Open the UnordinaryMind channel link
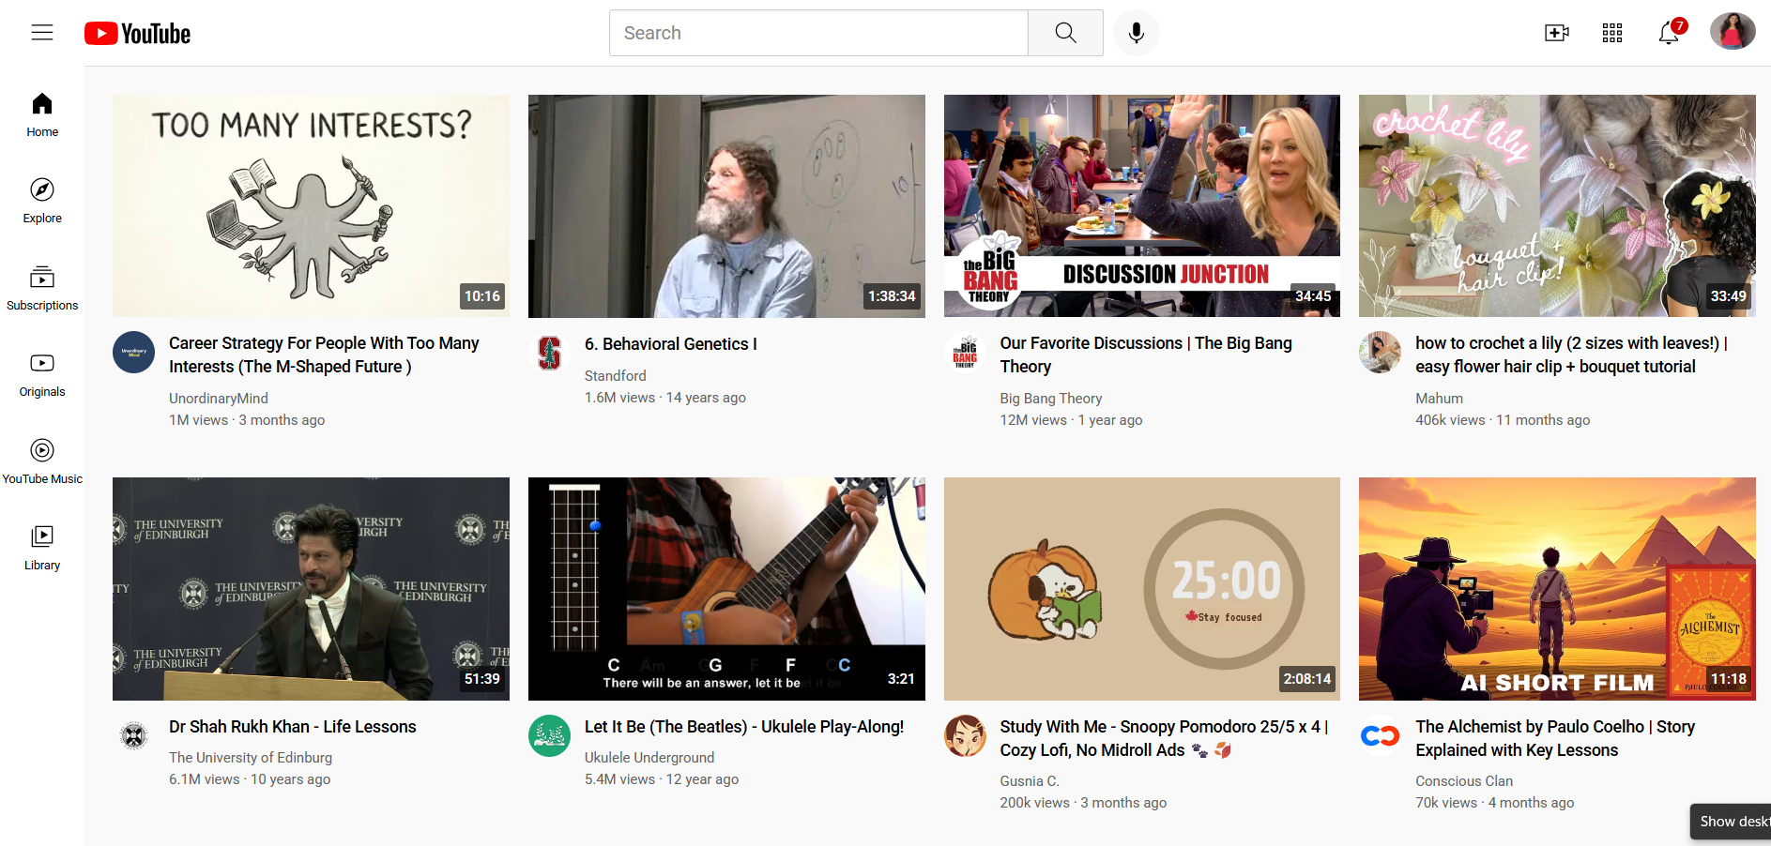This screenshot has height=846, width=1771. tap(219, 399)
